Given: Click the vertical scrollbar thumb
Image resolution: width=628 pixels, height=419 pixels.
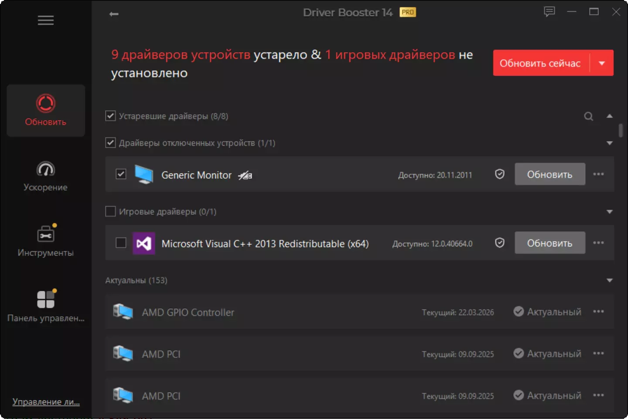Looking at the screenshot, I should tap(621, 130).
